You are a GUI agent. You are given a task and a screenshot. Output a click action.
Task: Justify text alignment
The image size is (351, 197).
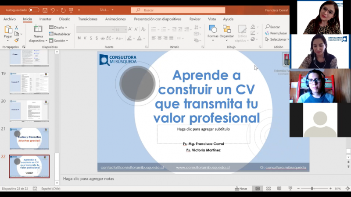171,38
